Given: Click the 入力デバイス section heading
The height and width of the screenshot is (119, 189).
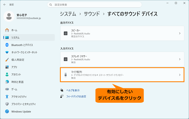Looking at the screenshot, I should [x=67, y=49].
